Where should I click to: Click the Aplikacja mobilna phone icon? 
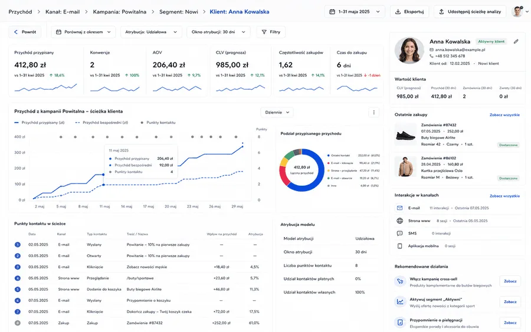pyautogui.click(x=399, y=246)
